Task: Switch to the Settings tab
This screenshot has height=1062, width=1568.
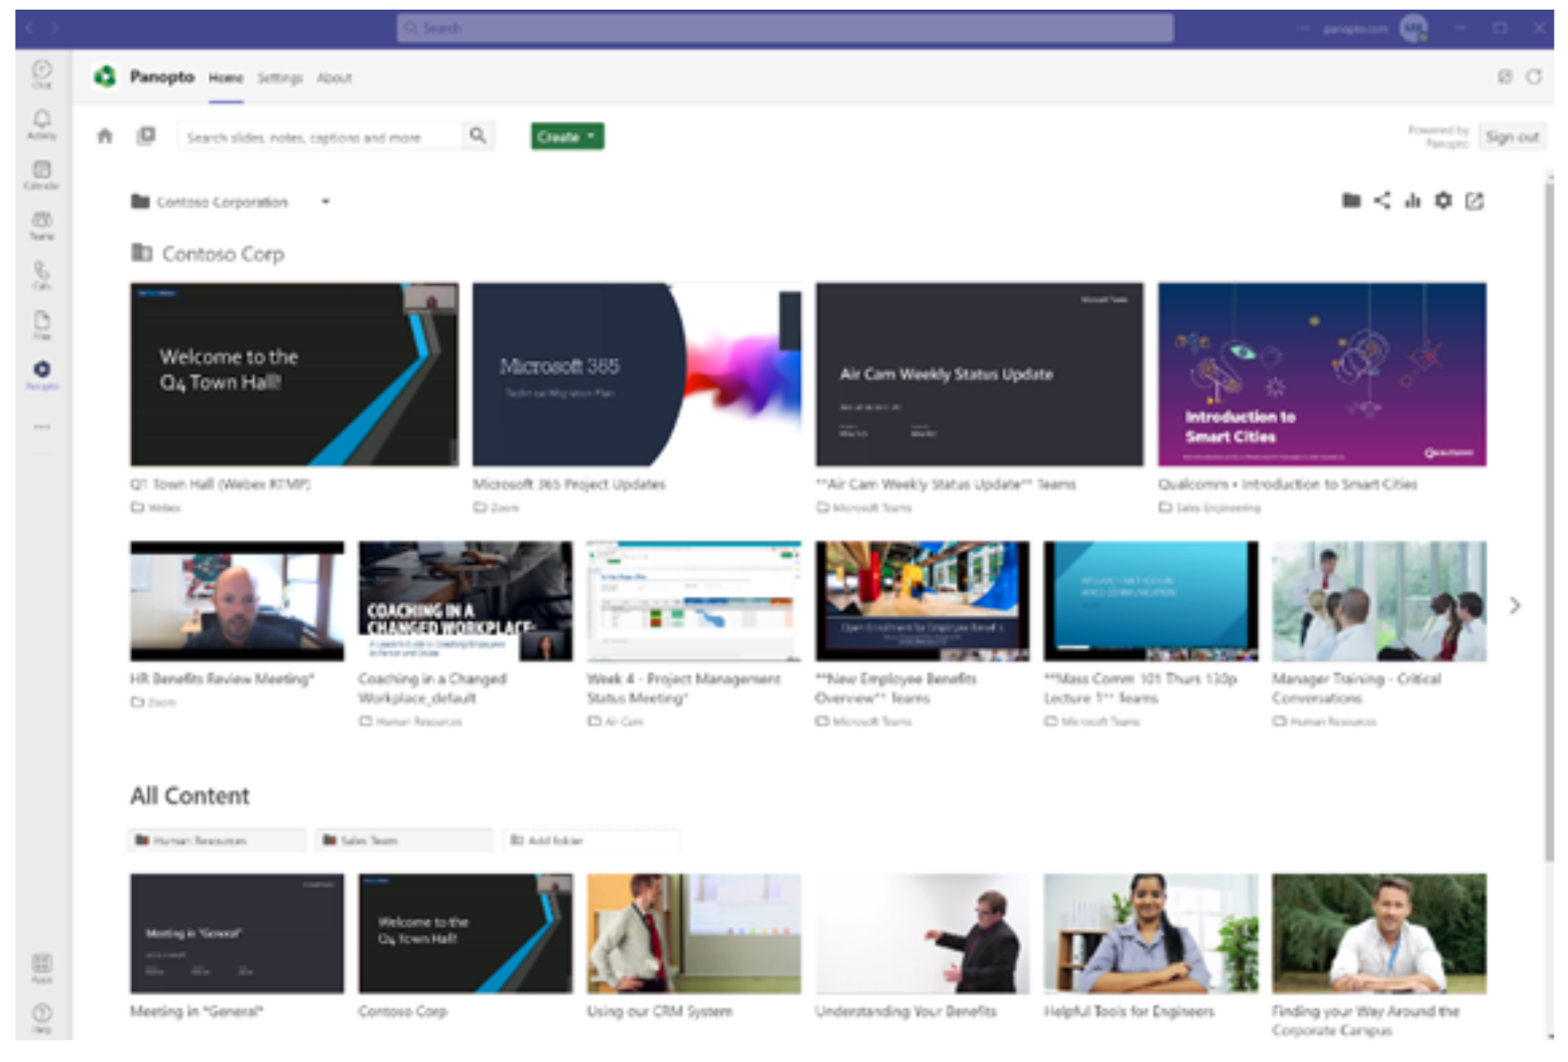Action: point(279,78)
